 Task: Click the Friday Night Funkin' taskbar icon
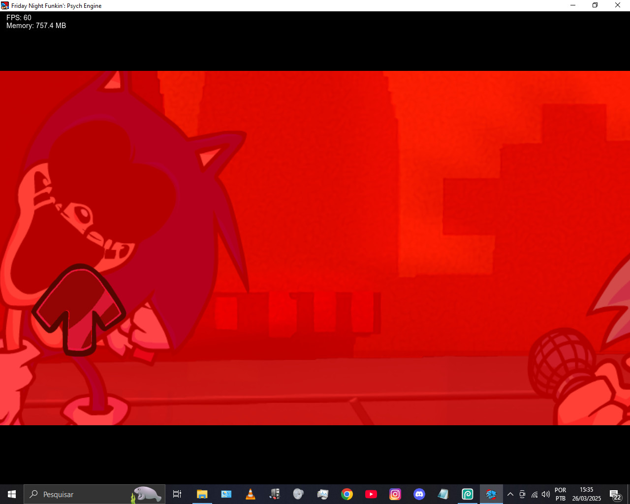pos(491,494)
